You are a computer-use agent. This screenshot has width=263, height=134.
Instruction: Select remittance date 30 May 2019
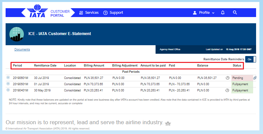coord(42,90)
